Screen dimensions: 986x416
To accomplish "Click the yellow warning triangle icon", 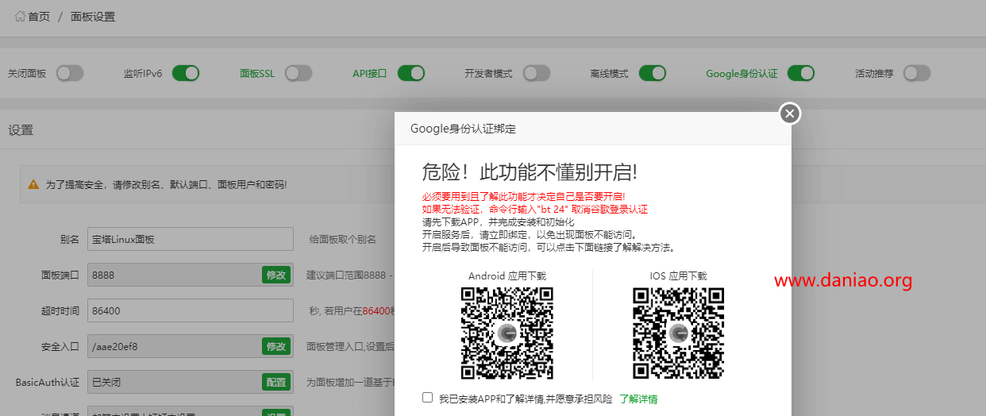I will coord(33,184).
